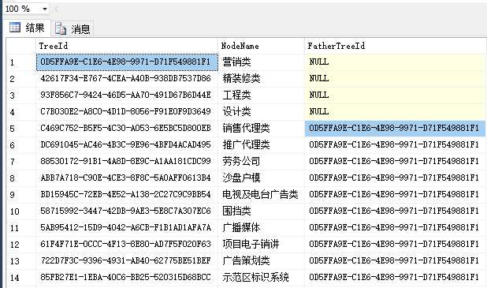Open the 100 % zoom dropdown
This screenshot has width=487, height=288.
[45, 9]
